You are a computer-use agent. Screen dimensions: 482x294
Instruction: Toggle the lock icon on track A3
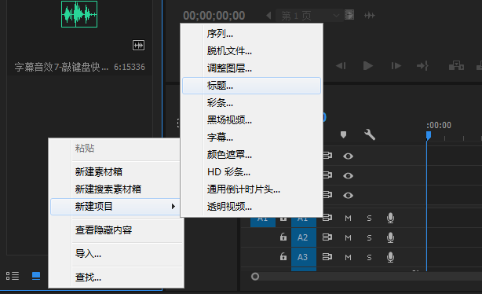point(283,256)
